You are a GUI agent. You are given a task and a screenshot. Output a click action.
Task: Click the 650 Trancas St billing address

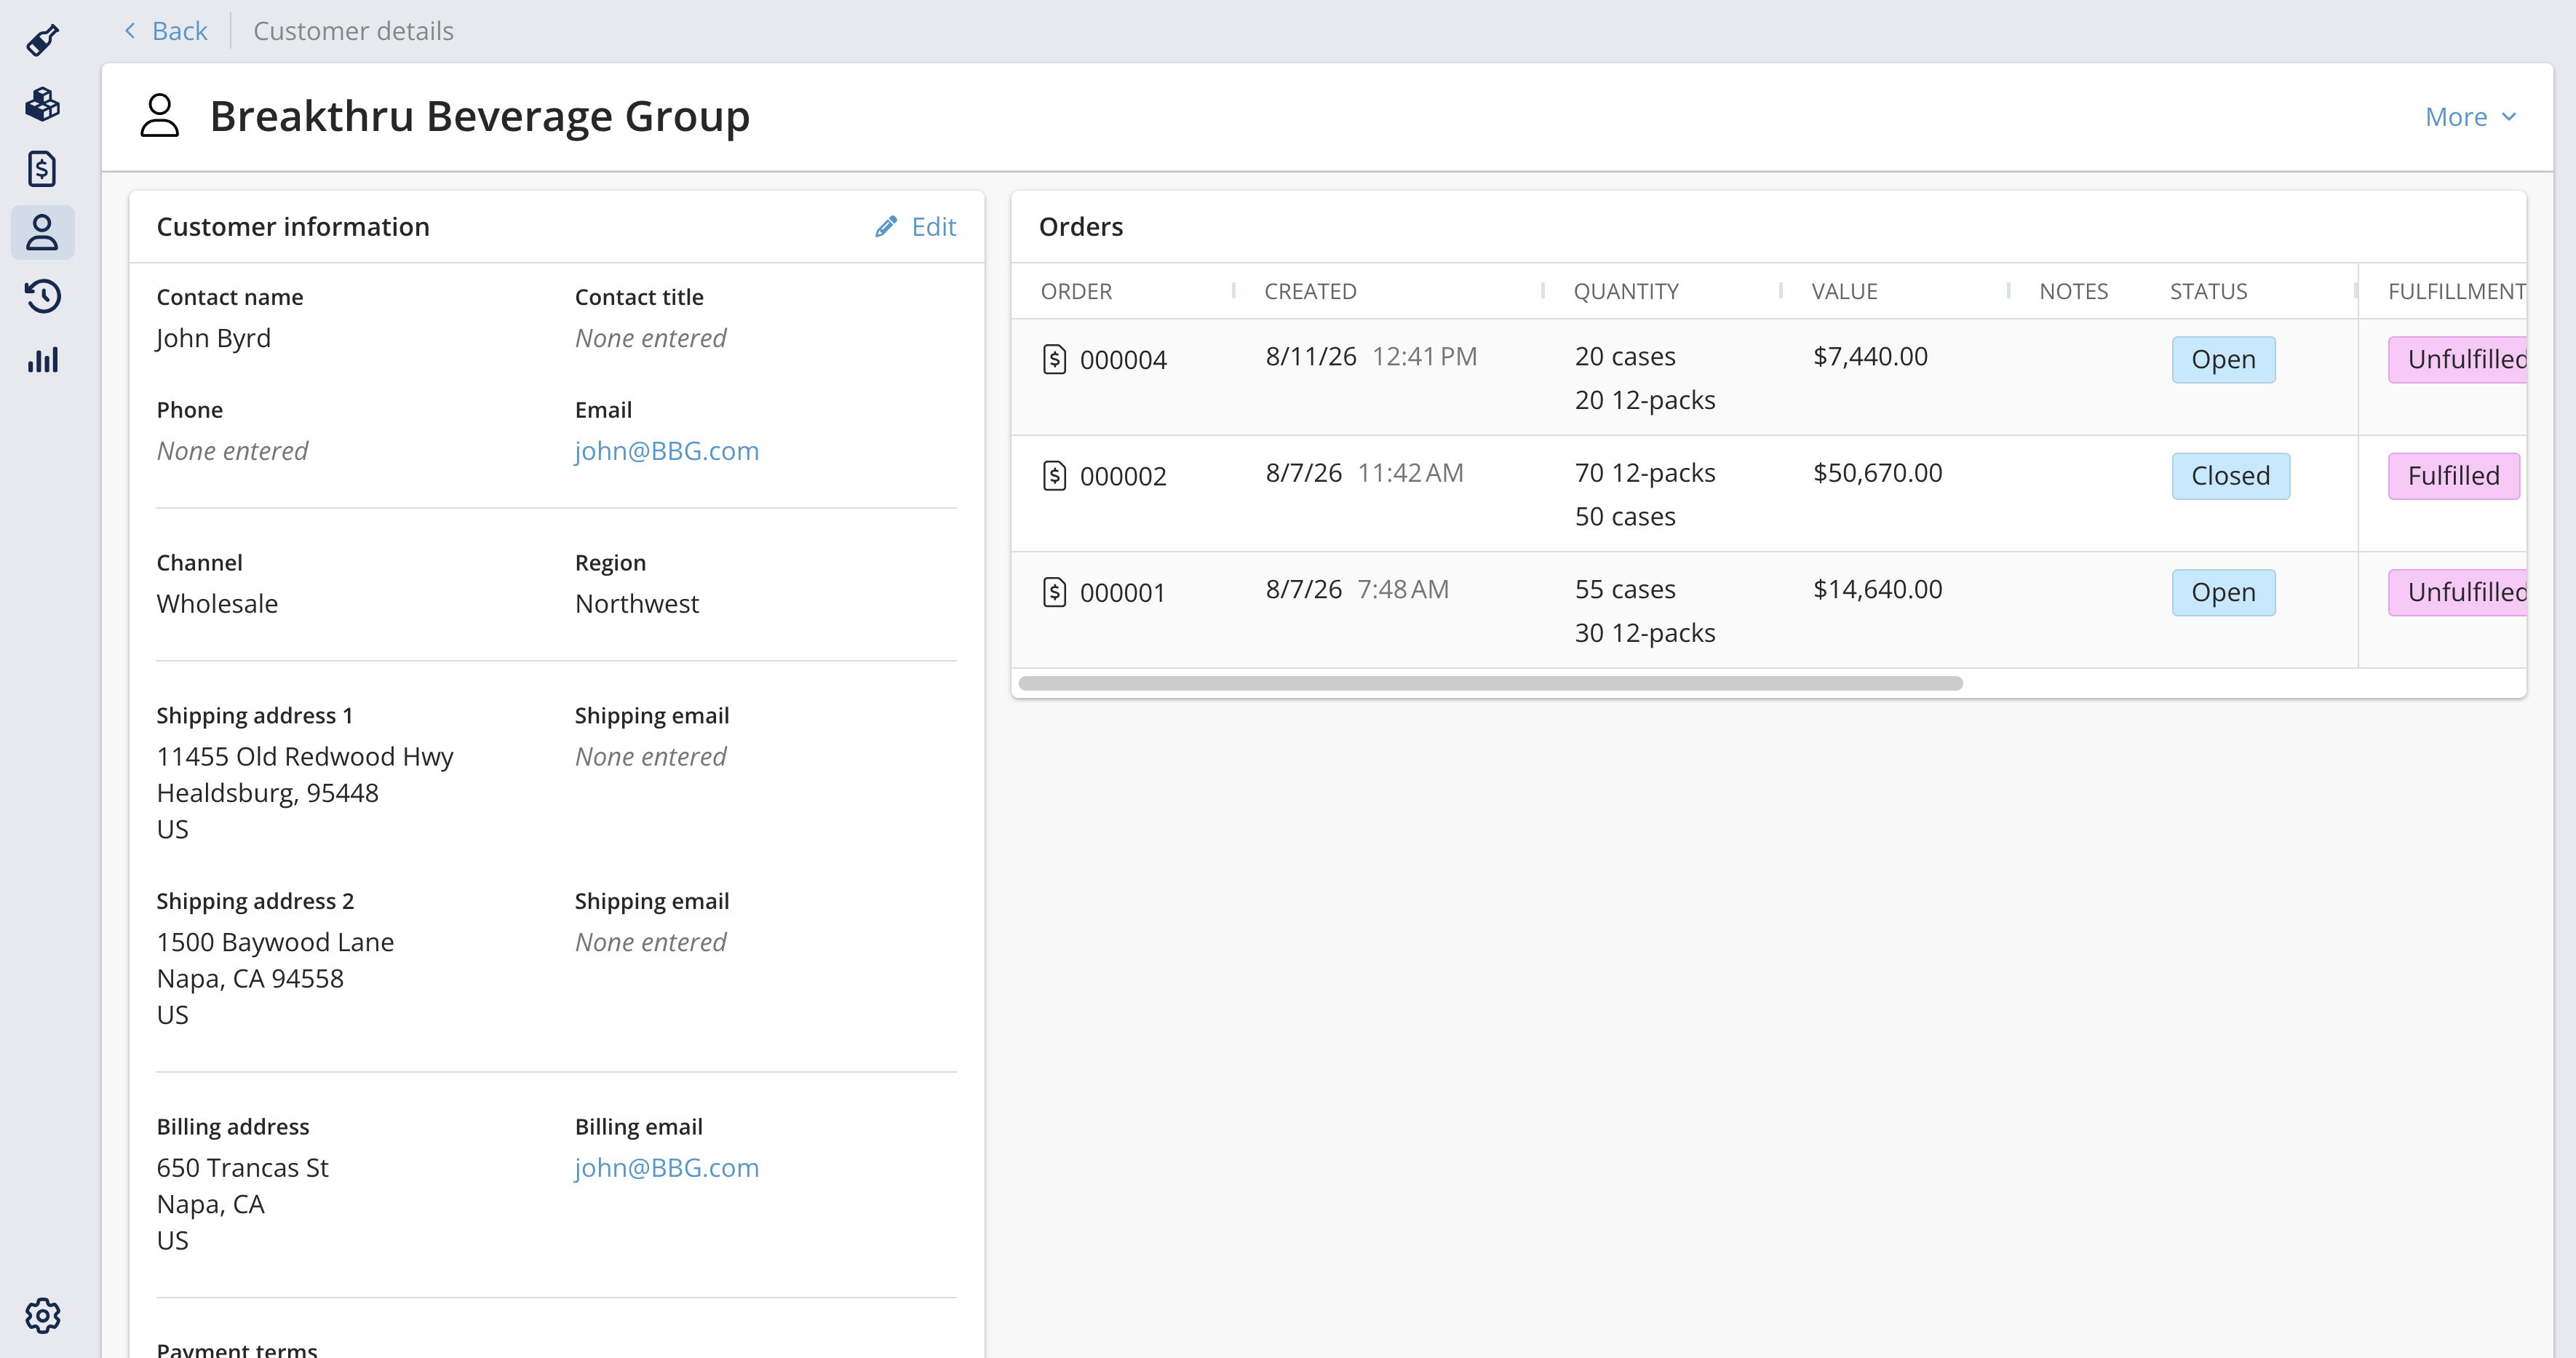pyautogui.click(x=242, y=1168)
